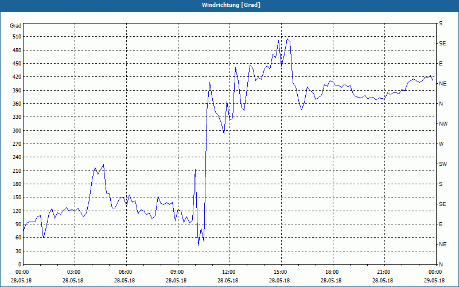Select the 30 y-axis tick label
The image size is (459, 287).
click(x=18, y=251)
